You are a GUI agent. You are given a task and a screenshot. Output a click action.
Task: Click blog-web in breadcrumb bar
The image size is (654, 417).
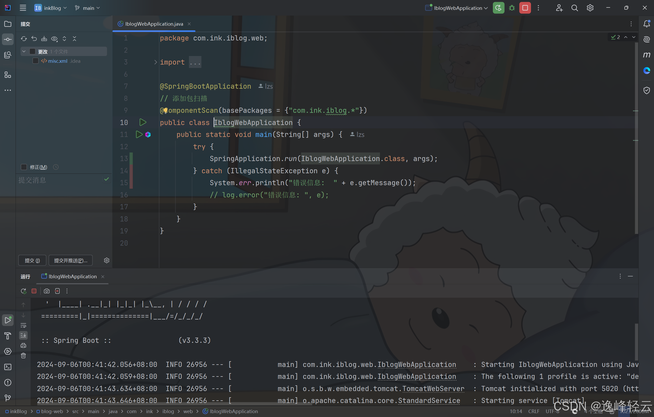coord(50,411)
